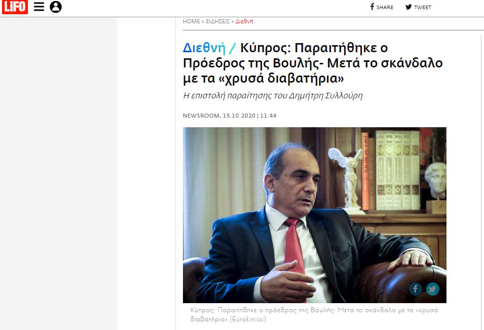Click the TWEET label in the header
The width and height of the screenshot is (484, 330).
(x=423, y=8)
